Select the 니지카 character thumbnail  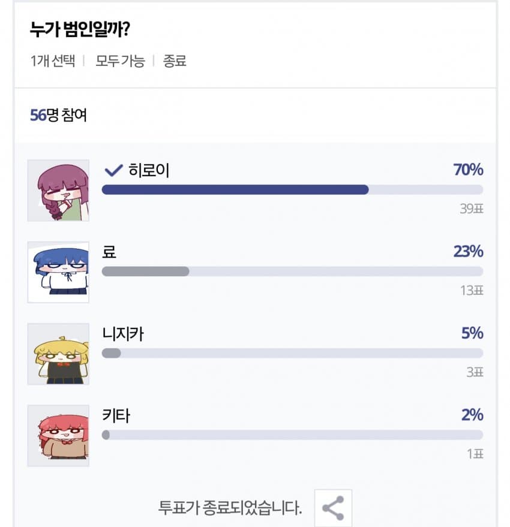[x=58, y=354]
